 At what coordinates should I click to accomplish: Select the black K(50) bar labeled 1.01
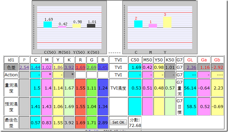coord(91,26)
